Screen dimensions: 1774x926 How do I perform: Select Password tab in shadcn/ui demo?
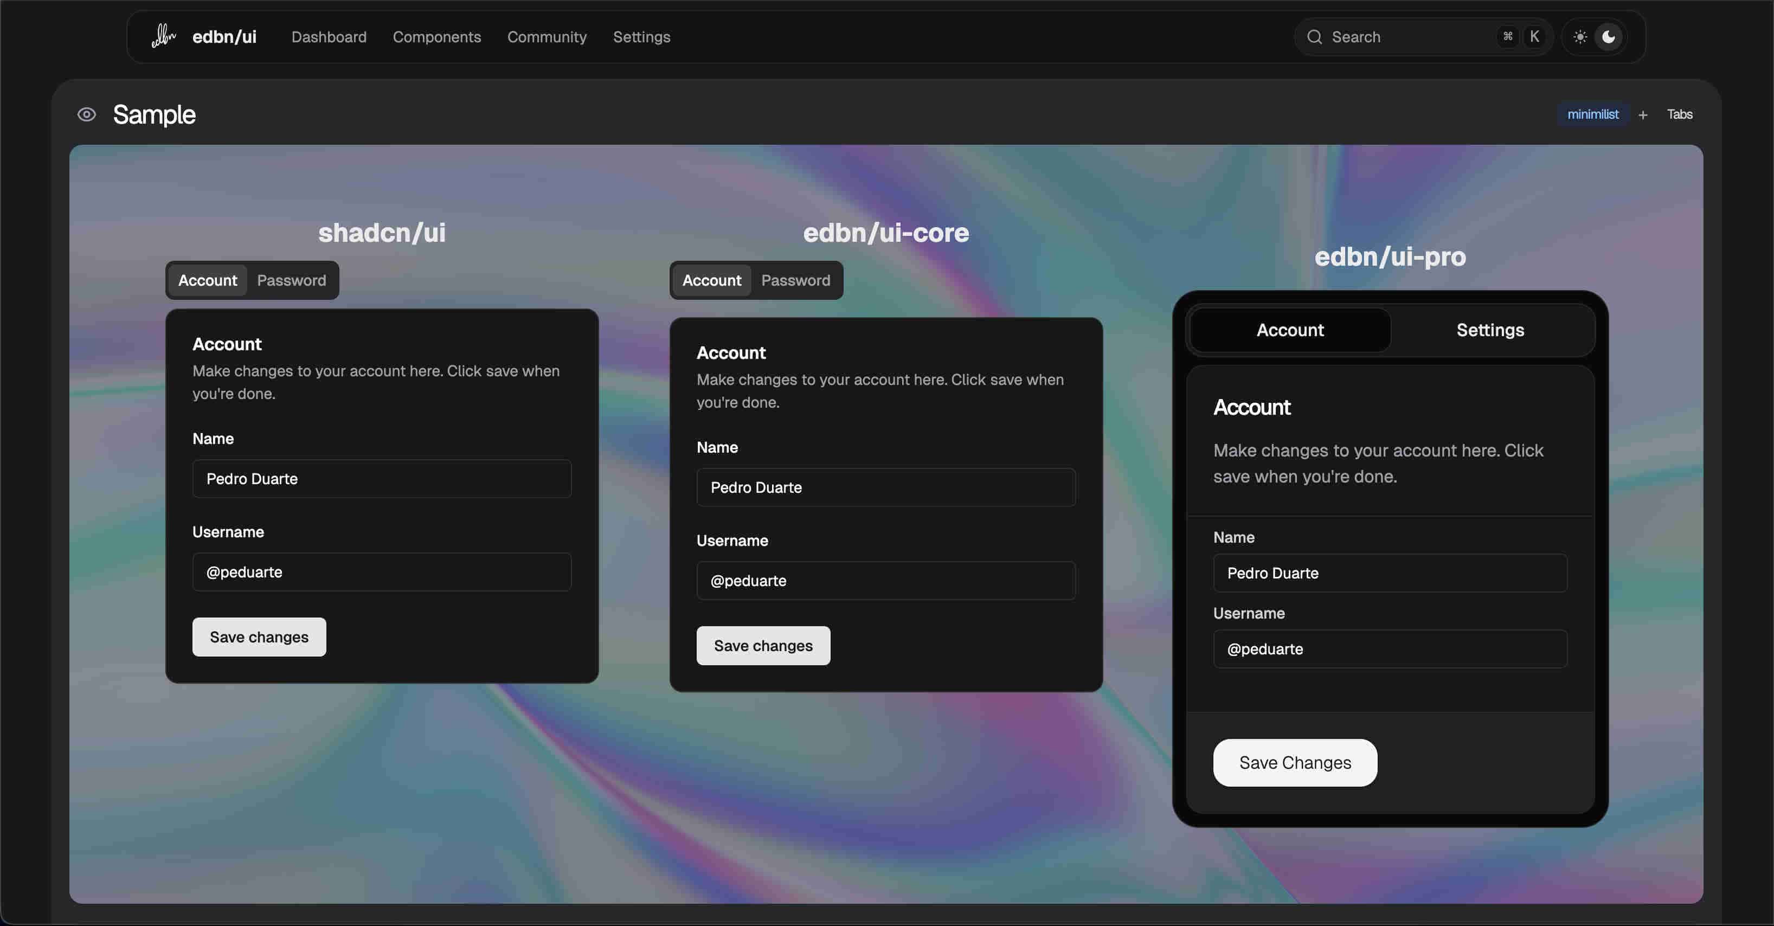tap(291, 280)
